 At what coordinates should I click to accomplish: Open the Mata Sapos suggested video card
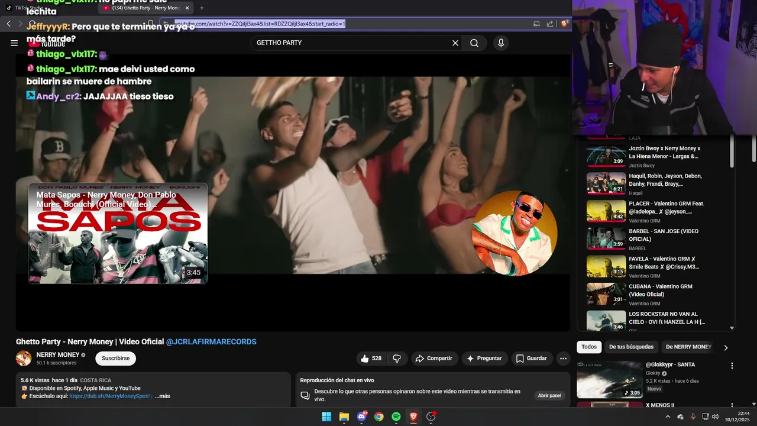[x=118, y=233]
